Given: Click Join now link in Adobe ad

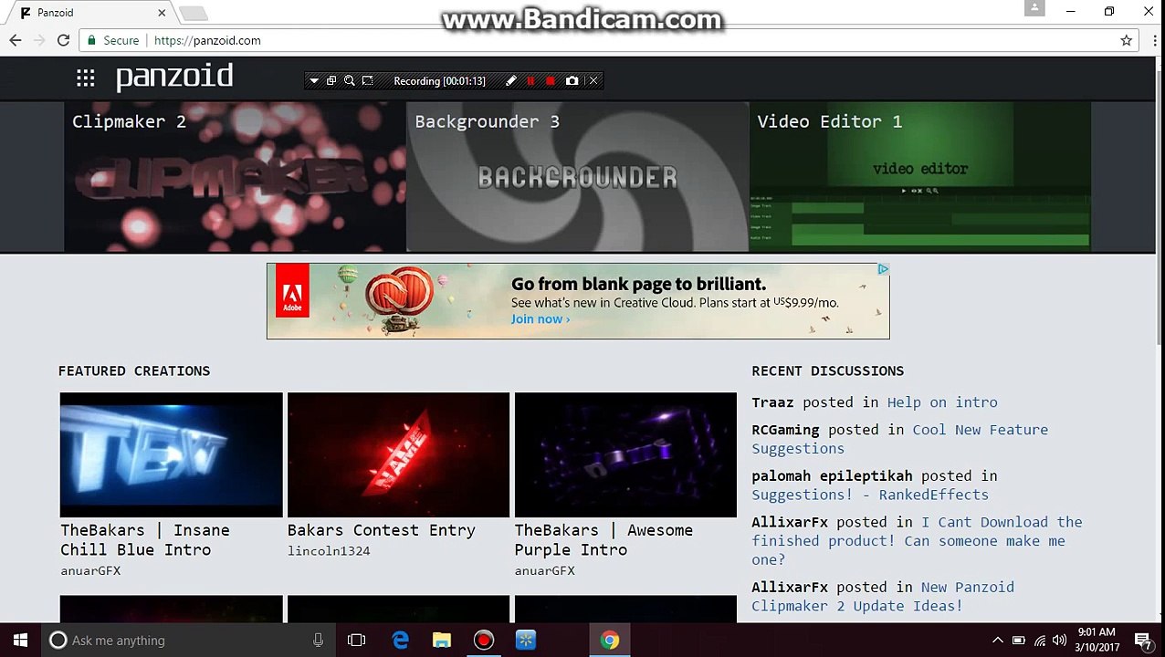Looking at the screenshot, I should click(x=540, y=319).
